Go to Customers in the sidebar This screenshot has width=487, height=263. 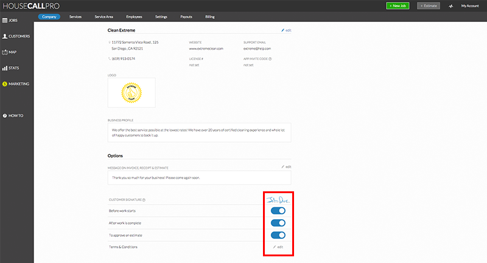point(16,36)
